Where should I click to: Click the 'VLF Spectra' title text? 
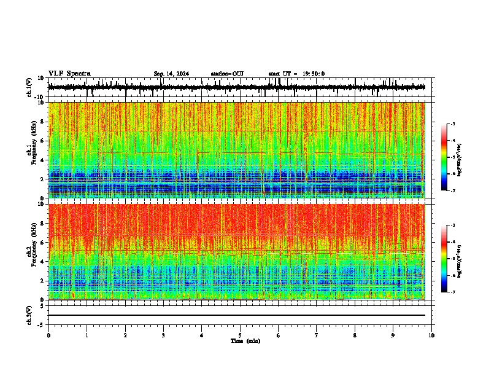(70, 74)
